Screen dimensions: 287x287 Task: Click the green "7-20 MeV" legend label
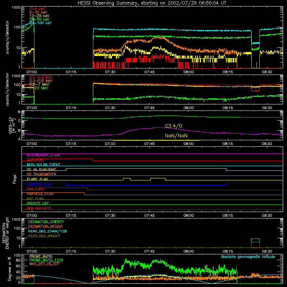pos(39,88)
